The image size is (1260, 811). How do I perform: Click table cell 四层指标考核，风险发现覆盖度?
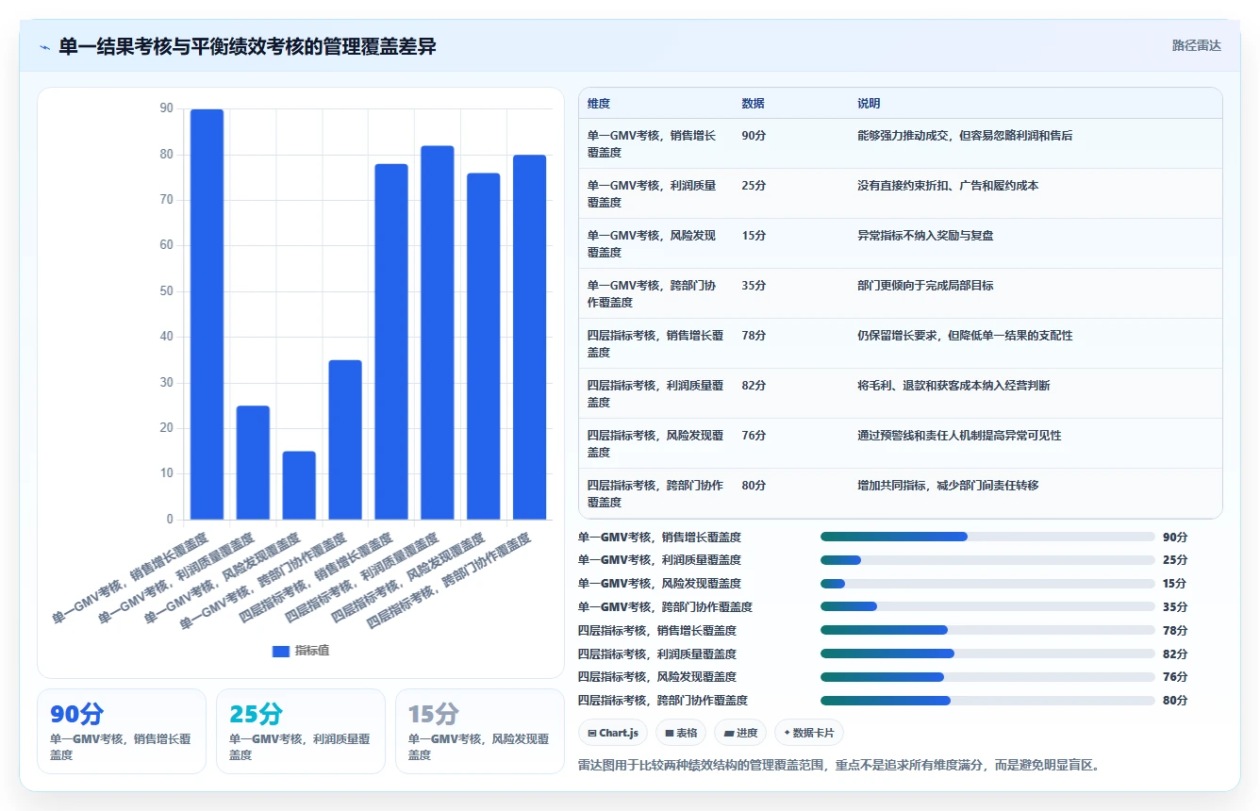[x=655, y=443]
